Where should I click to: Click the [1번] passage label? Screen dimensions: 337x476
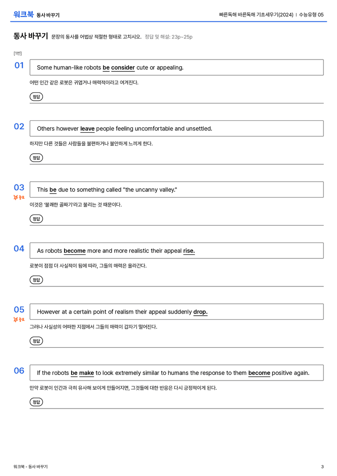tap(18, 53)
